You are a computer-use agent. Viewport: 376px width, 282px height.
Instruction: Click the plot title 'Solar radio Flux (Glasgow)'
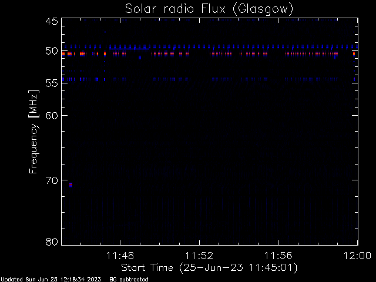coord(209,9)
